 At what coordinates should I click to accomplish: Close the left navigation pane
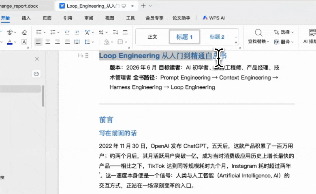tap(37, 59)
